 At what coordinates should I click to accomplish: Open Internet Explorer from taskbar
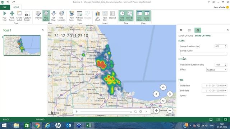tap(47, 125)
